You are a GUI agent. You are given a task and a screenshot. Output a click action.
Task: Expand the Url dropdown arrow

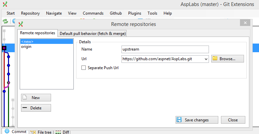(x=206, y=59)
